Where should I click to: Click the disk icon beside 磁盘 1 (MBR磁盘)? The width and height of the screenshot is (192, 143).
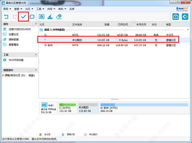[x=41, y=30]
